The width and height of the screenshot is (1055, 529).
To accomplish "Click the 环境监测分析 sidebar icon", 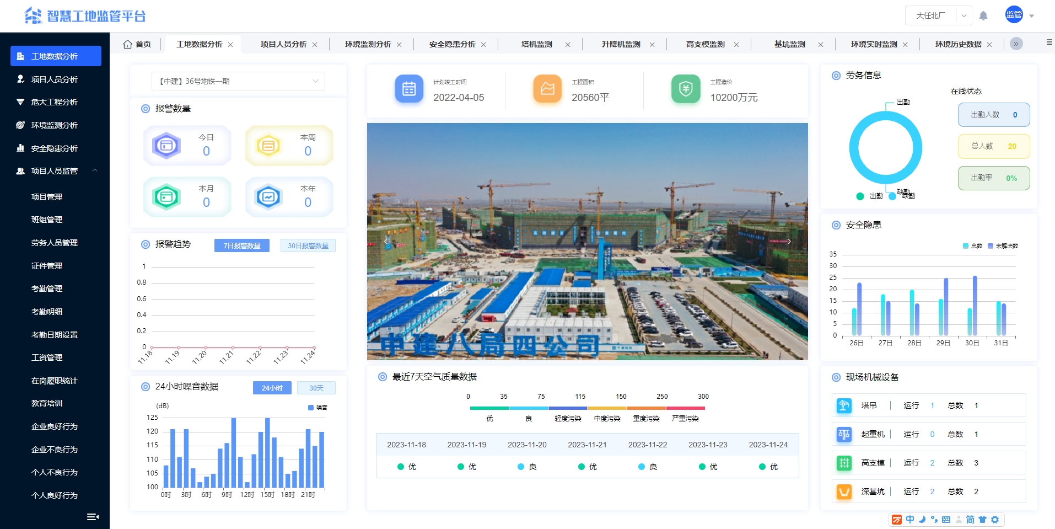I will 20,125.
